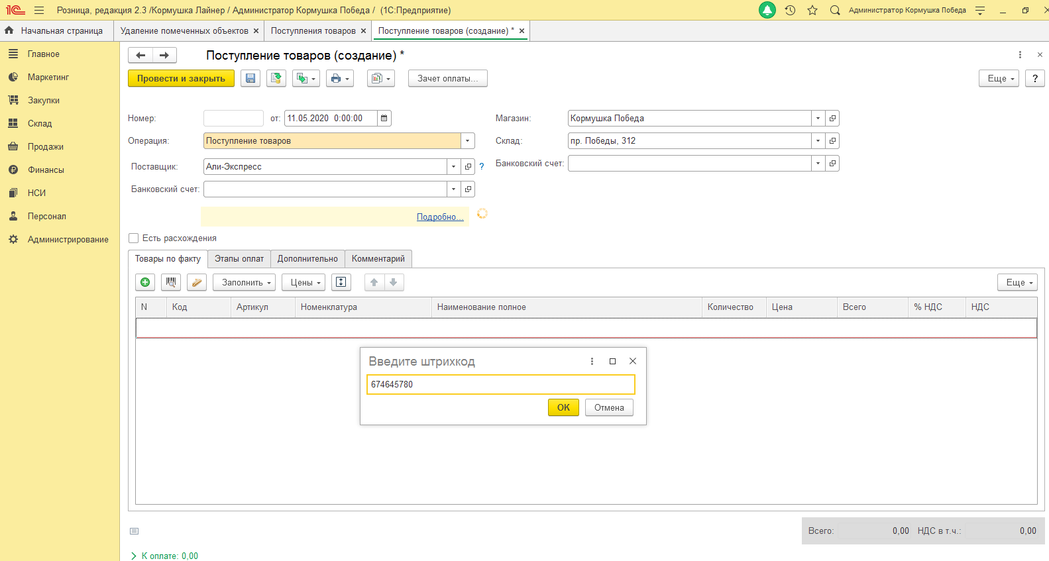Viewport: 1049px width, 561px height.
Task: Click the barcode input field
Action: pos(500,384)
